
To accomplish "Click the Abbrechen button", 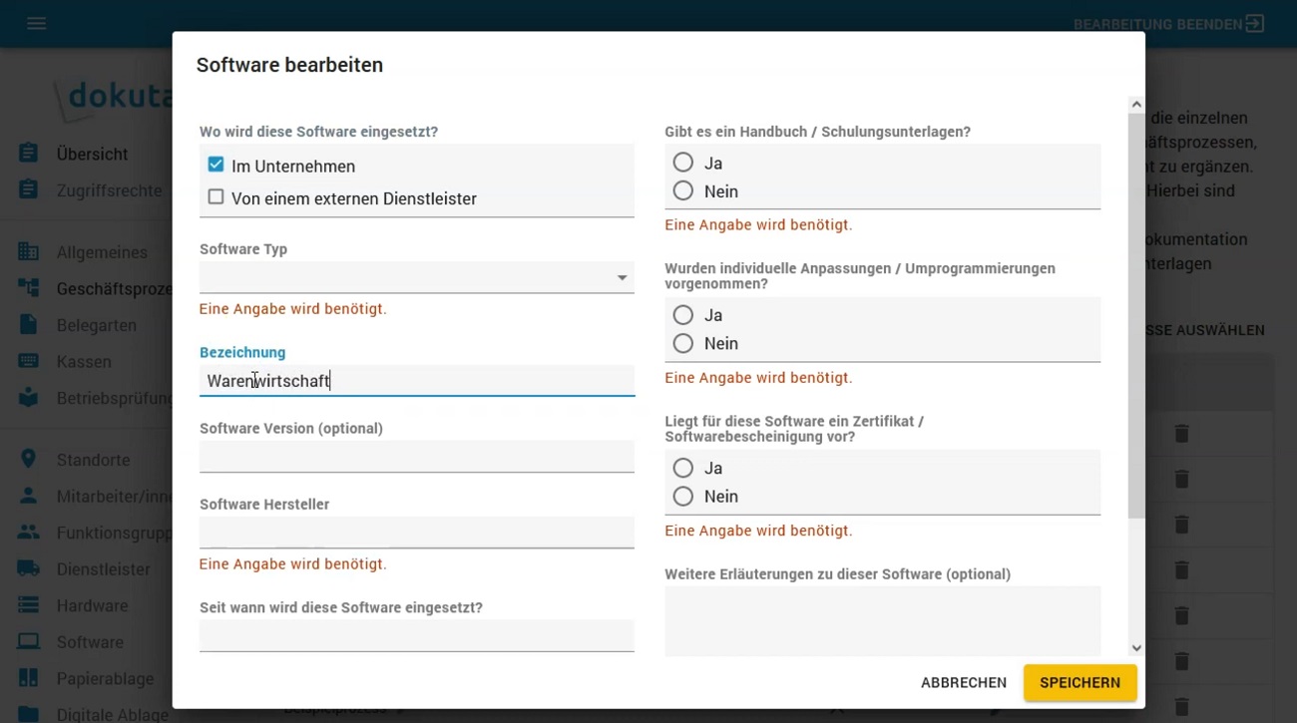I will coord(964,682).
